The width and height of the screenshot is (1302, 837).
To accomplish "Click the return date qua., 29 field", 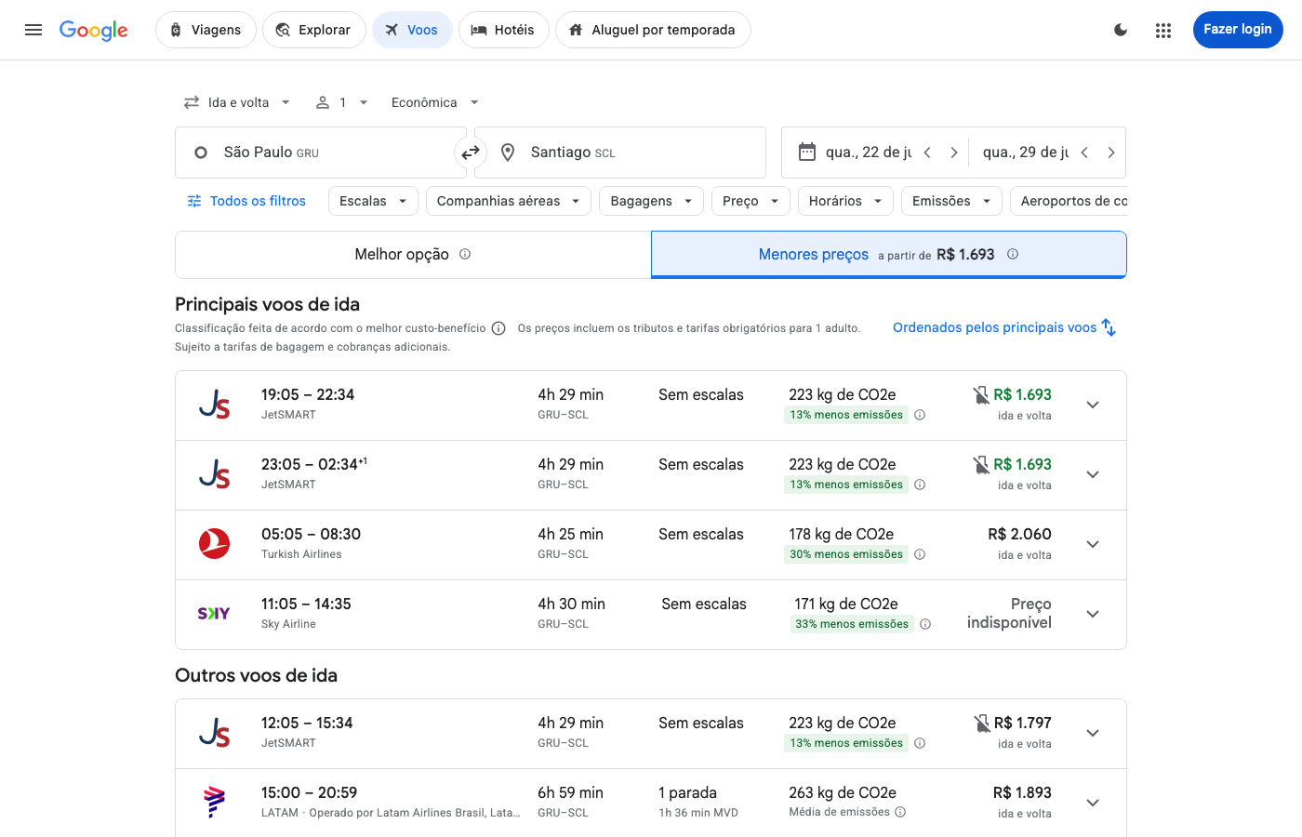I will click(1025, 153).
